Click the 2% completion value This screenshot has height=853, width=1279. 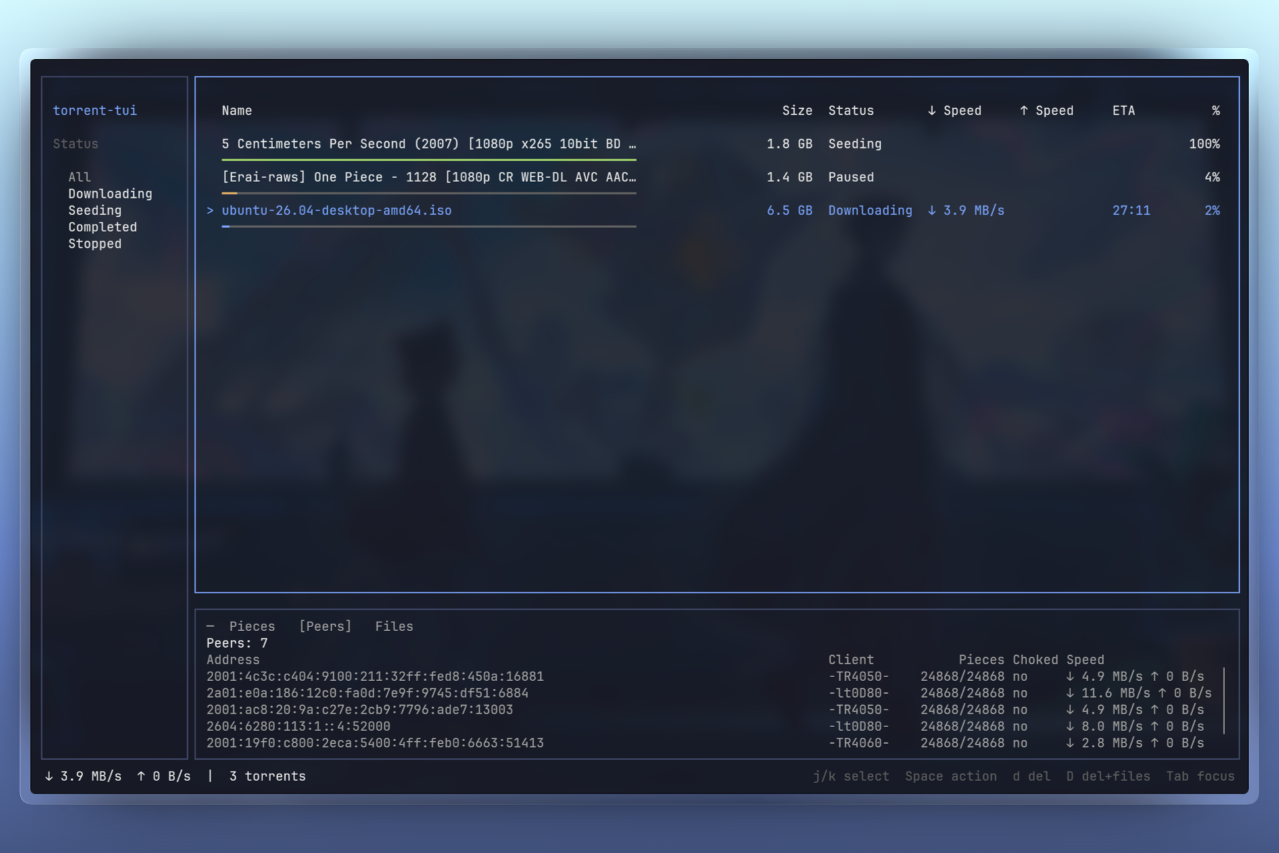pyautogui.click(x=1212, y=211)
